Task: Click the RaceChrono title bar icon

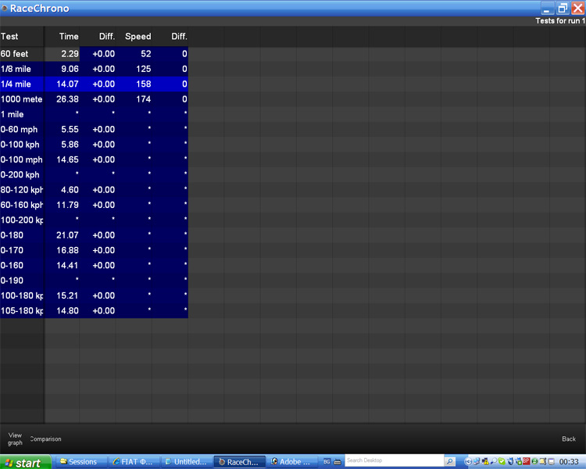Action: pyautogui.click(x=5, y=8)
